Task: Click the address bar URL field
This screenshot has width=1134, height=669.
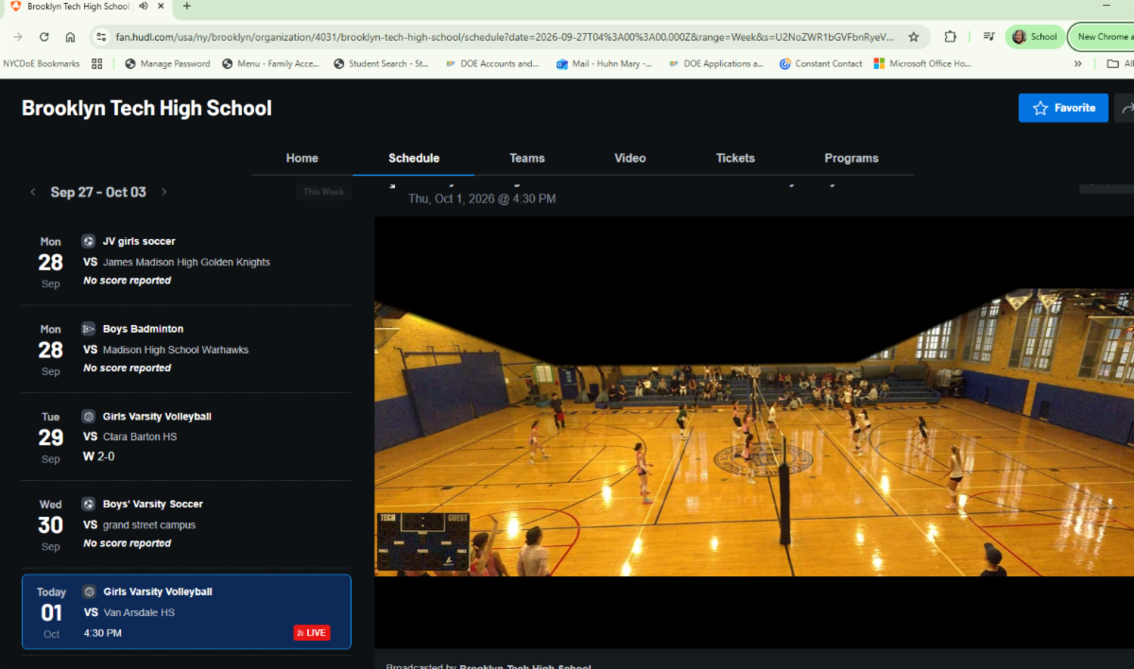Action: click(x=505, y=37)
